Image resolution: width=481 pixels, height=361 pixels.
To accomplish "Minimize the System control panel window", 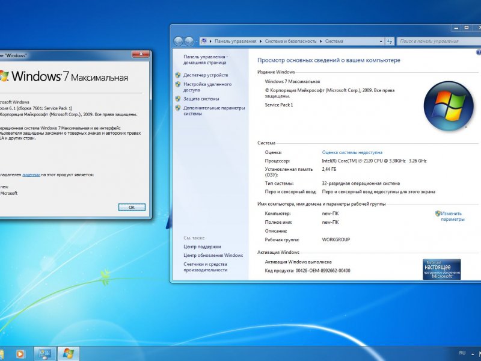I will [x=456, y=28].
